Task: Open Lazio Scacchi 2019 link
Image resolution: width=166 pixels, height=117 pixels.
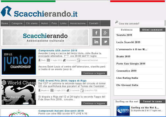Action: point(128,42)
